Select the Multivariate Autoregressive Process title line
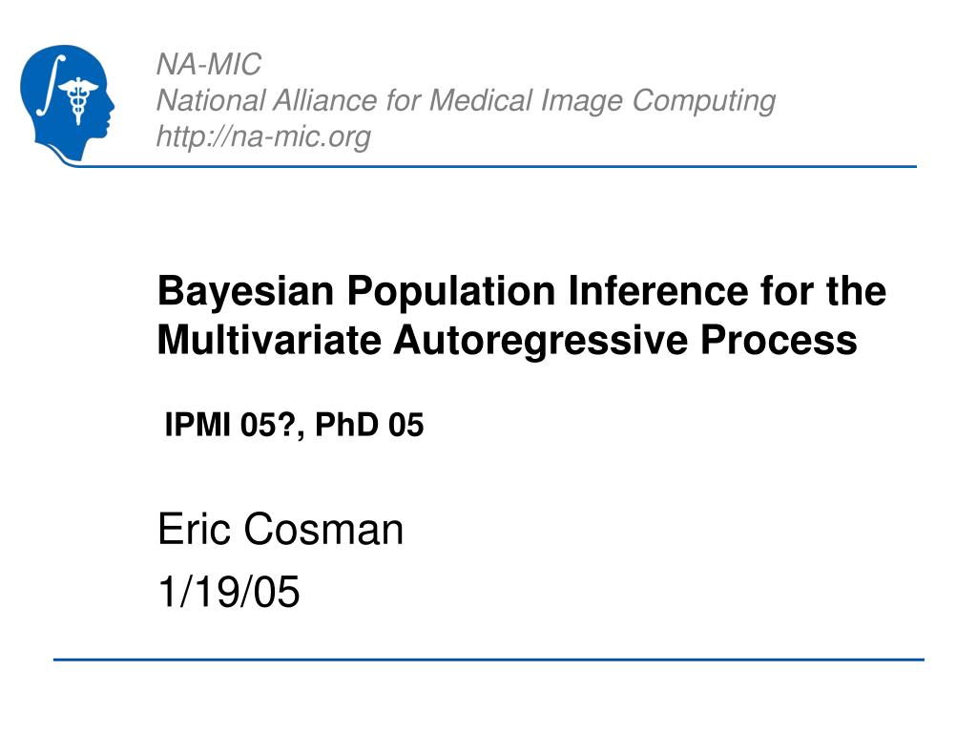The width and height of the screenshot is (977, 733). 508,340
